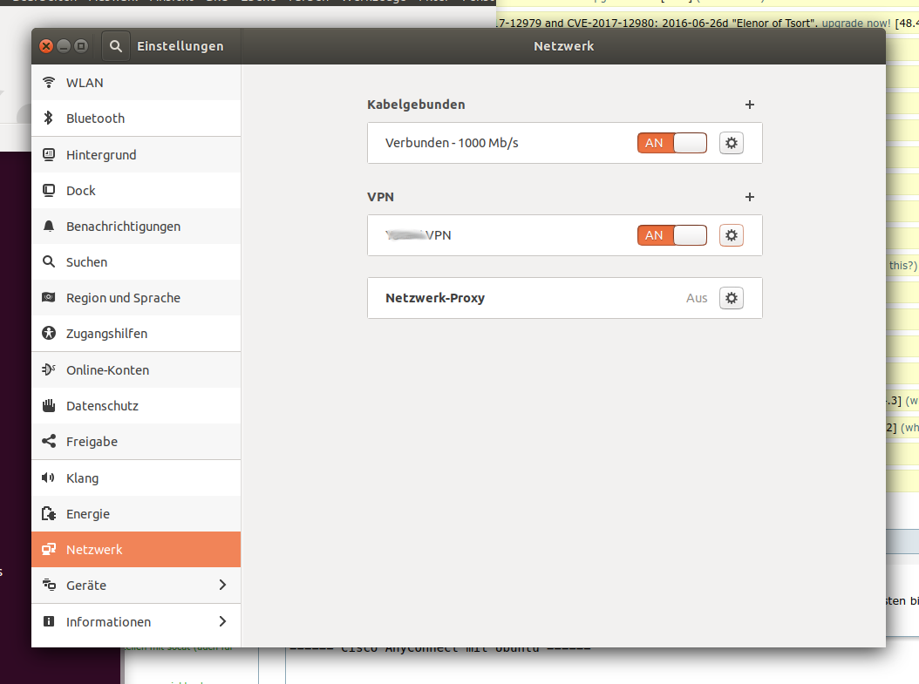Open the Datenschutz panel
919x684 pixels.
(x=102, y=406)
